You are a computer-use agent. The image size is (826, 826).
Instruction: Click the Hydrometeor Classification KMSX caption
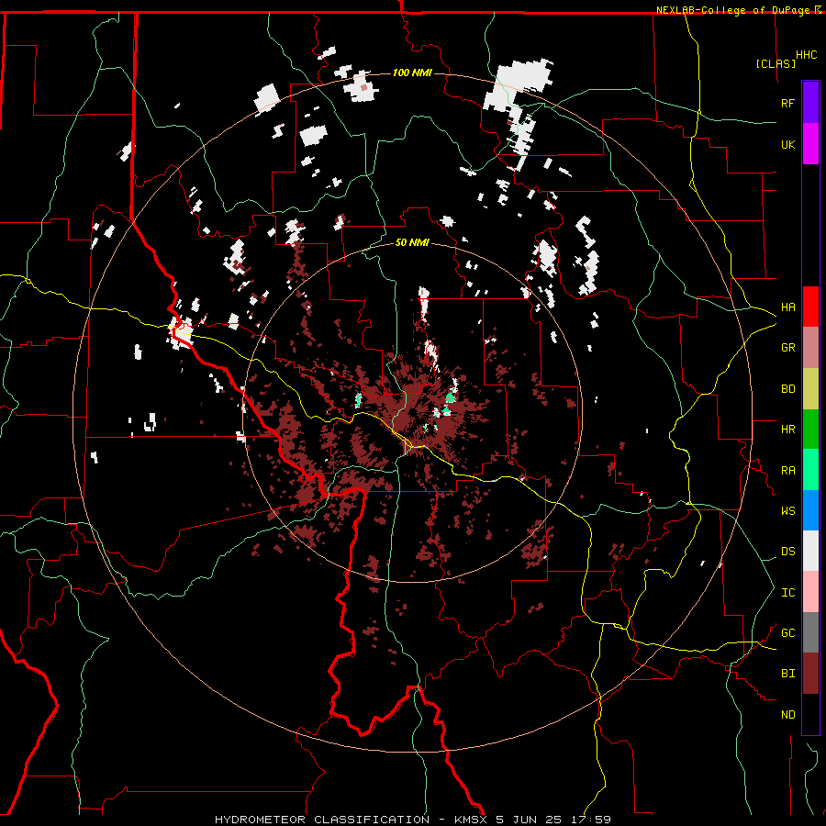(413, 820)
